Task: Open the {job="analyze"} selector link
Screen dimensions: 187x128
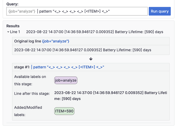Action: pos(56,41)
